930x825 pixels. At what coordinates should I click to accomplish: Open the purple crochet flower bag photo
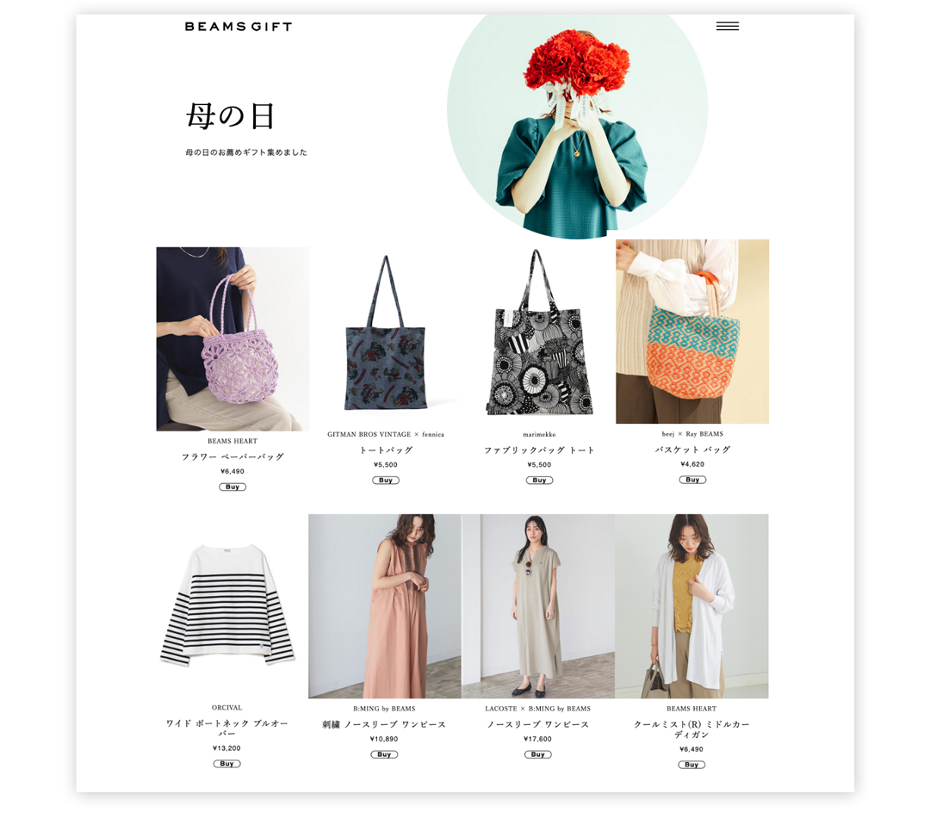[232, 338]
